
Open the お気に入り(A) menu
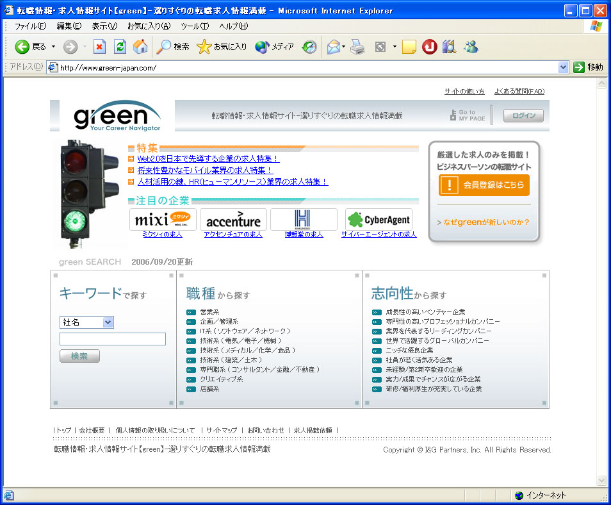pos(149,26)
